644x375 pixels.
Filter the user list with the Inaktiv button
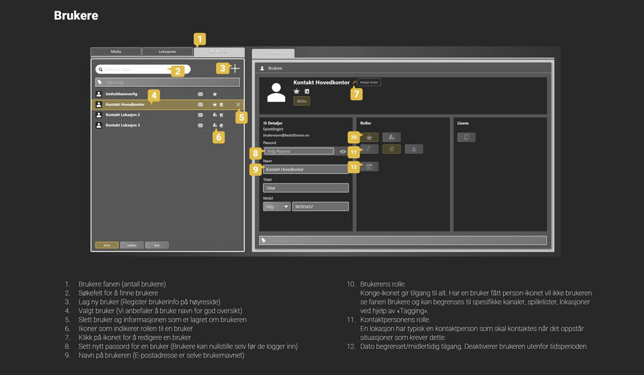coord(132,245)
